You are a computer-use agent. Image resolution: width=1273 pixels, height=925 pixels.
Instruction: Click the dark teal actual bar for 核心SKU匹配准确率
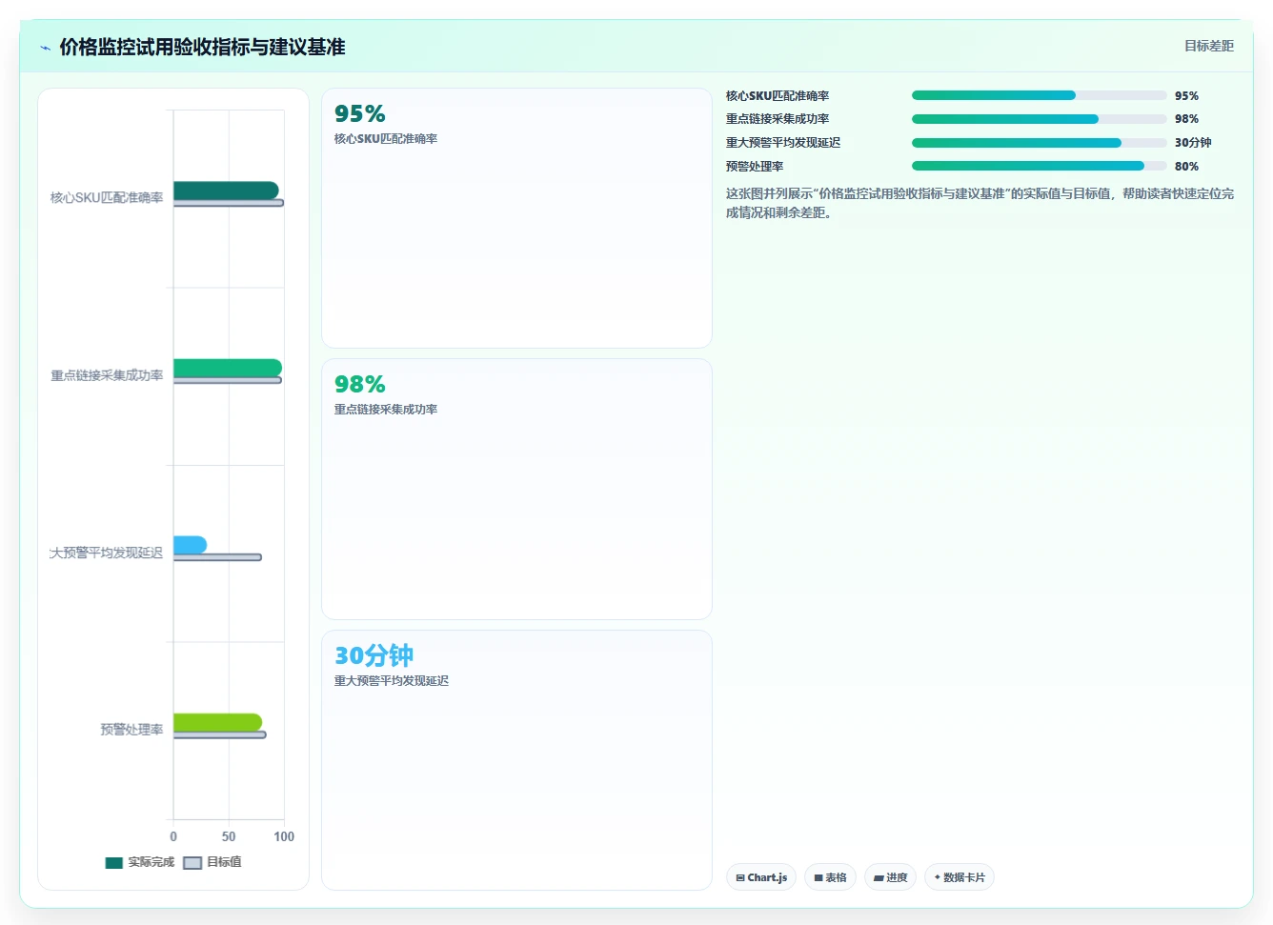click(x=226, y=191)
